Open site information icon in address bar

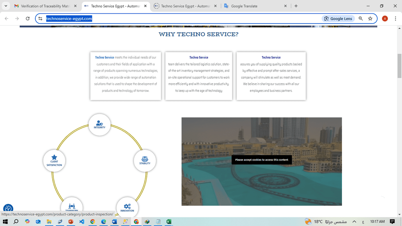tap(40, 18)
